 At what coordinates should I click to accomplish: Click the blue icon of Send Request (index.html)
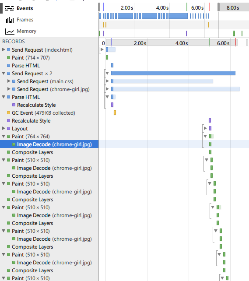8,49
